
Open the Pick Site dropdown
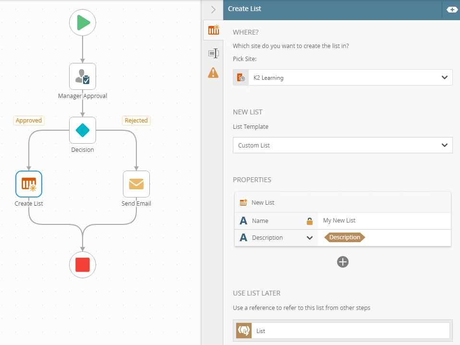tap(342, 77)
